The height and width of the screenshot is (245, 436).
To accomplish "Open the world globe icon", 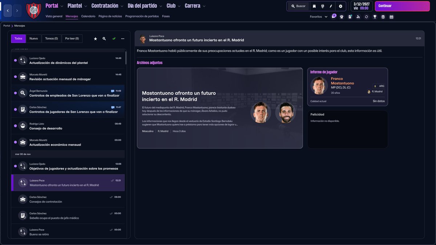I will tap(322, 6).
